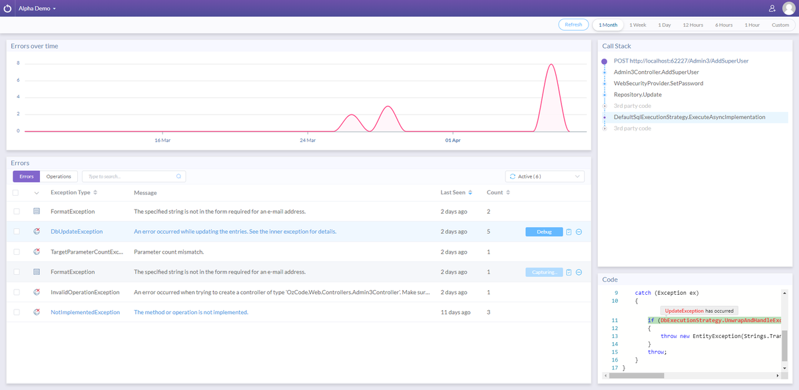Click the stop-collecting icon next to Debug
The height and width of the screenshot is (390, 799).
coord(578,232)
